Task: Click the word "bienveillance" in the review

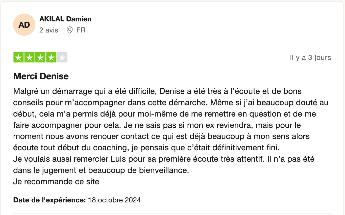Action: point(164,170)
